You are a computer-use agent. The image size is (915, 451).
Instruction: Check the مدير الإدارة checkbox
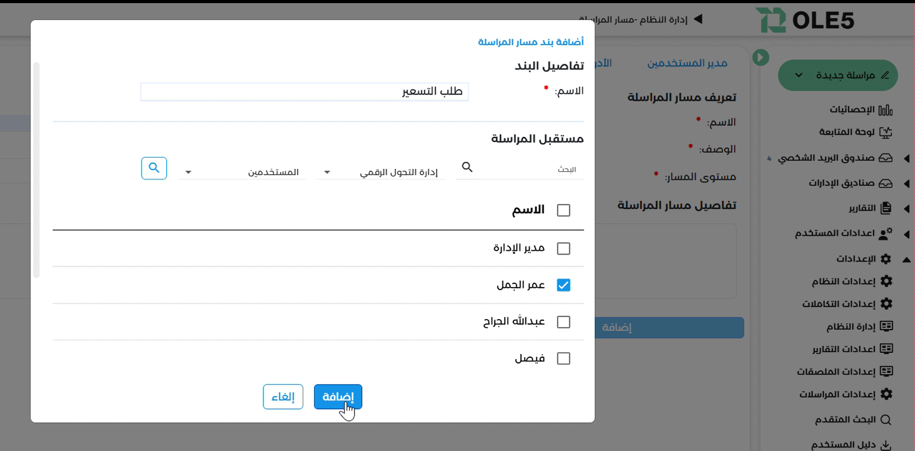[564, 249]
